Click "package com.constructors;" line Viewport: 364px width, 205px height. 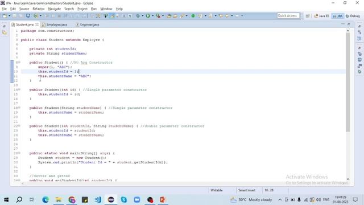[47, 31]
